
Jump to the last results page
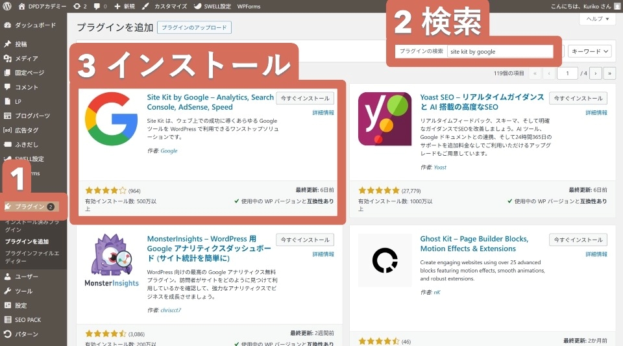(609, 73)
